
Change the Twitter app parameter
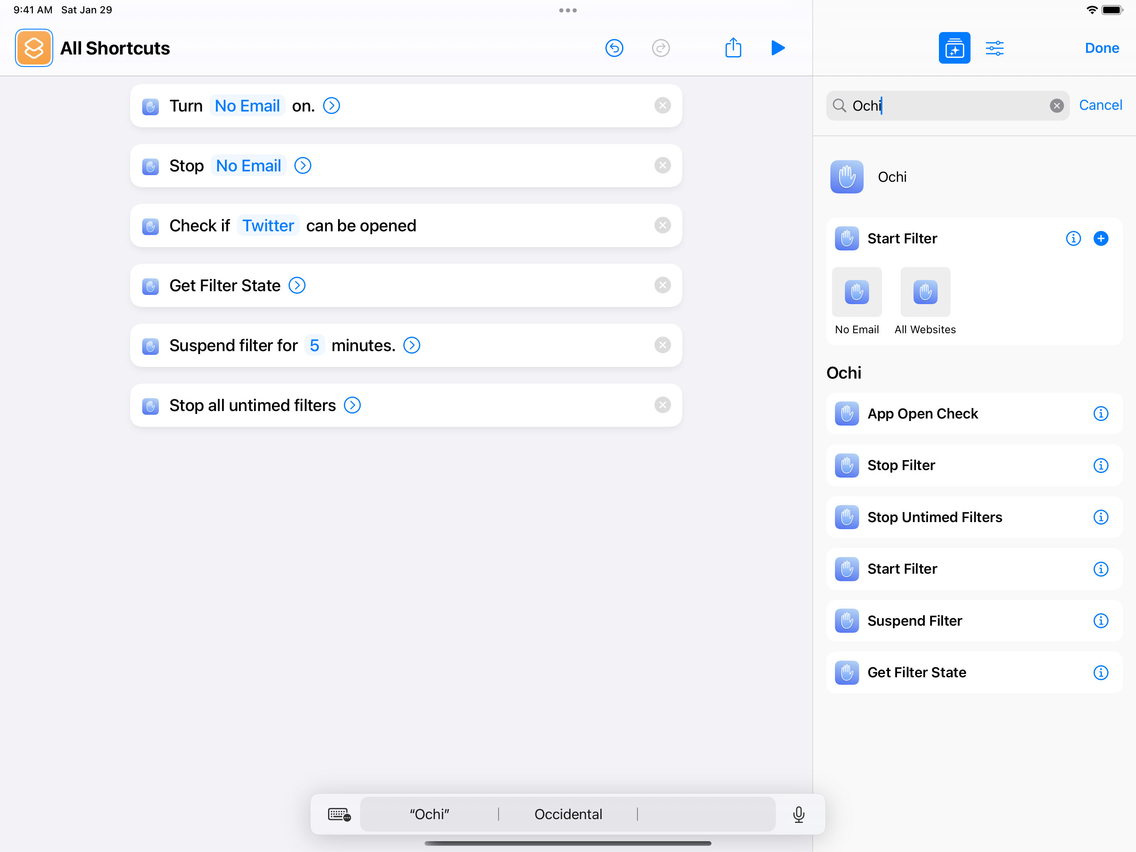[x=267, y=225]
